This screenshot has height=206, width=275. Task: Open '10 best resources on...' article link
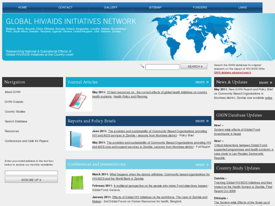click(x=150, y=94)
